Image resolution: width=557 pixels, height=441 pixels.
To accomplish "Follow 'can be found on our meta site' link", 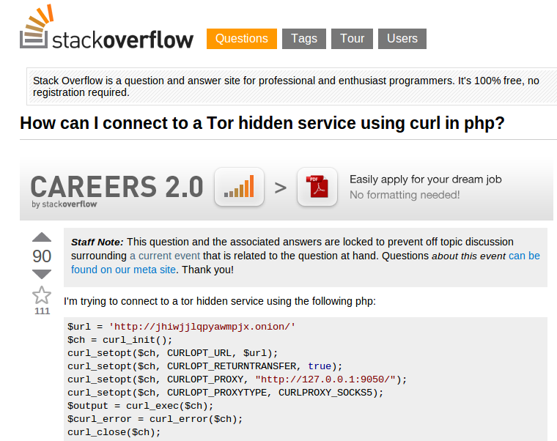I will tap(306, 263).
